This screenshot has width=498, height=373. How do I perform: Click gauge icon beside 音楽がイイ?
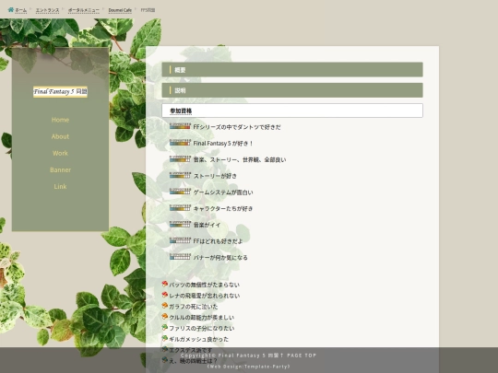[x=180, y=224]
